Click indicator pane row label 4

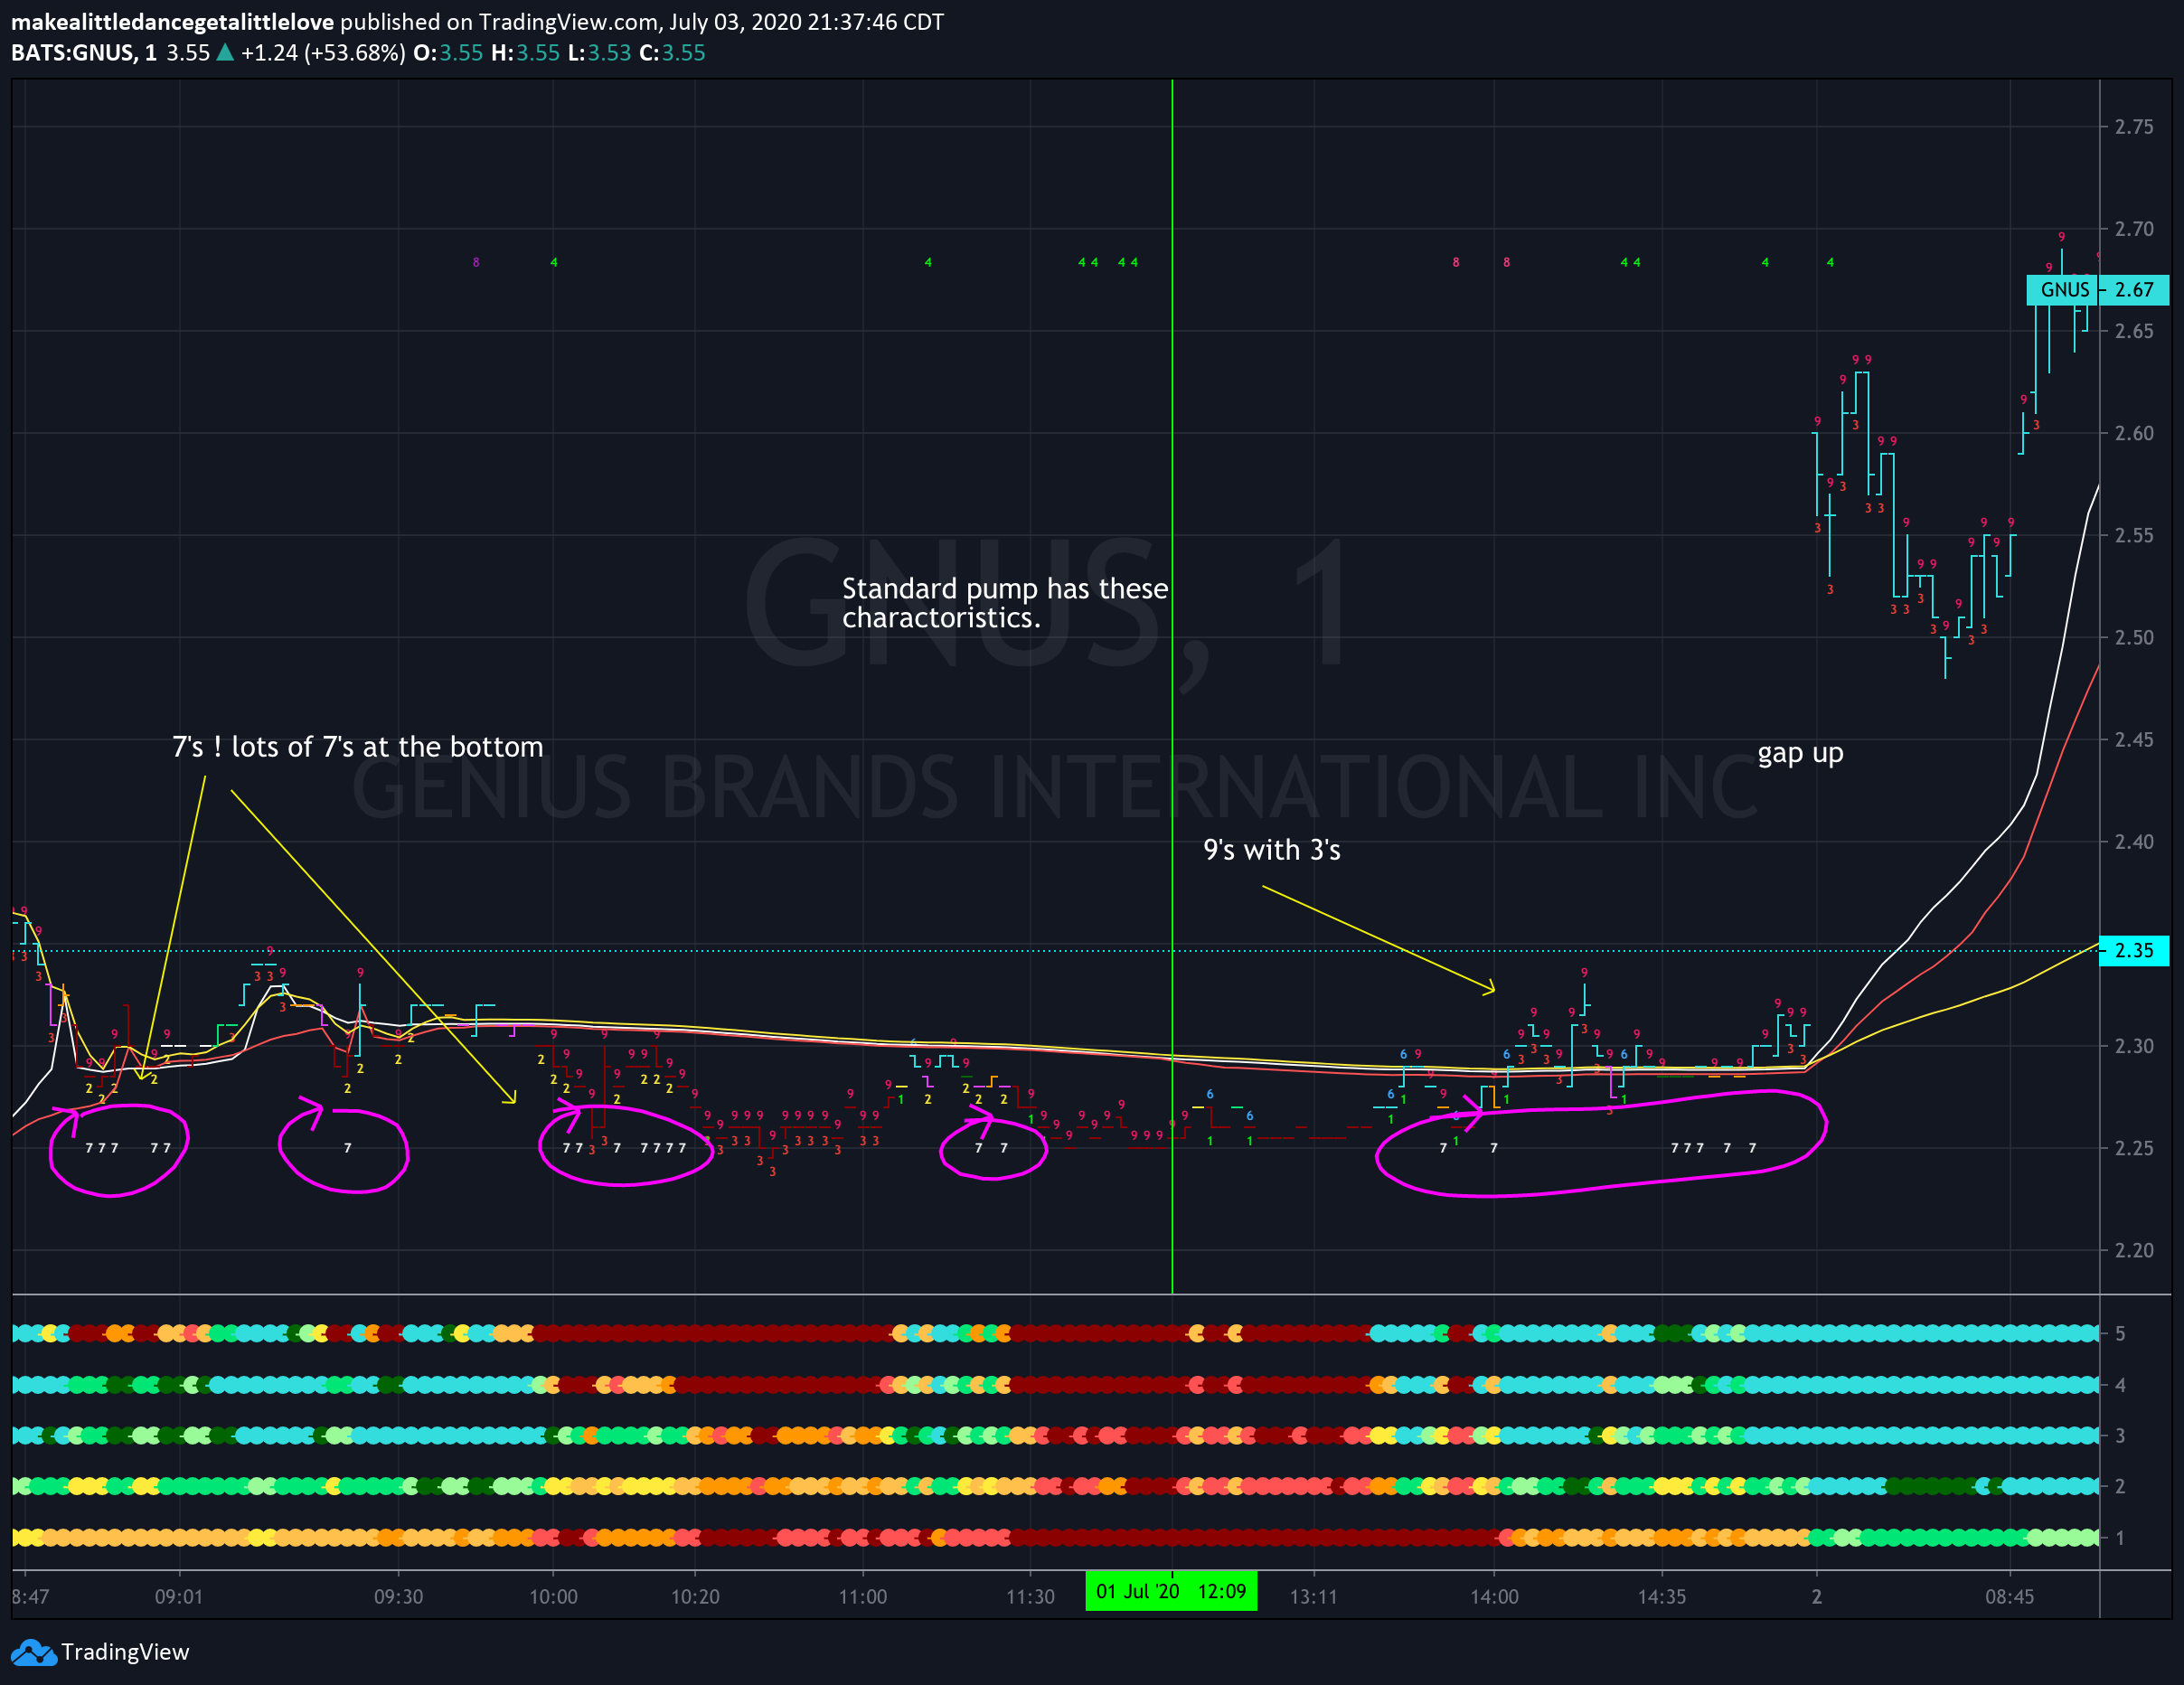(x=2119, y=1385)
